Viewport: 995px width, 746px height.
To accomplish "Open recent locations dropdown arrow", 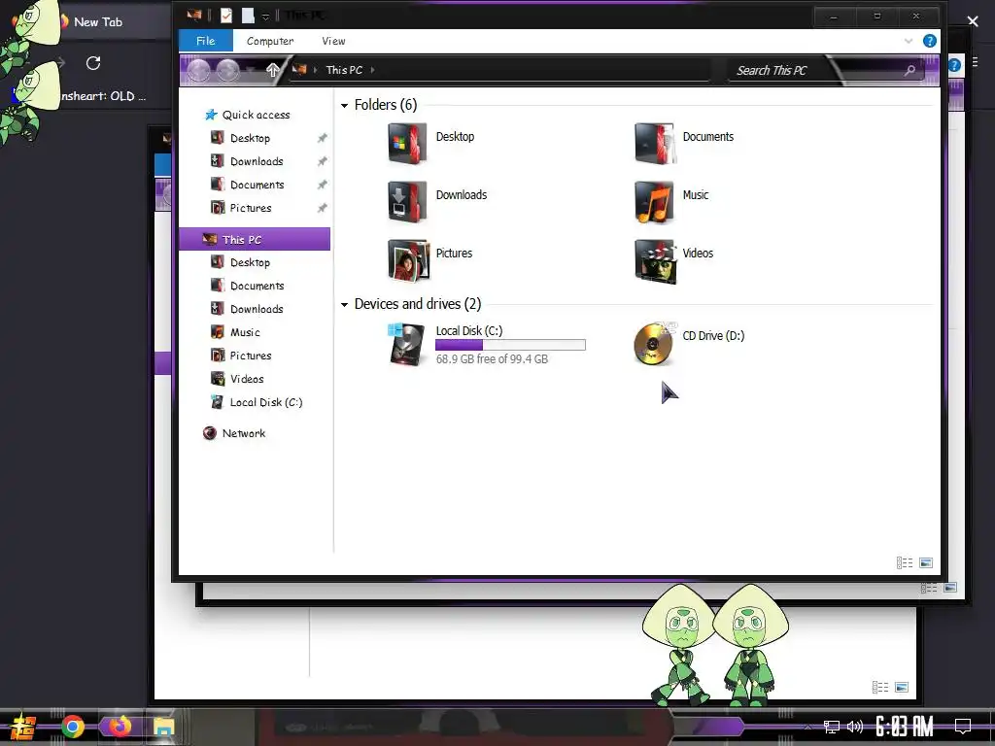I will click(252, 70).
